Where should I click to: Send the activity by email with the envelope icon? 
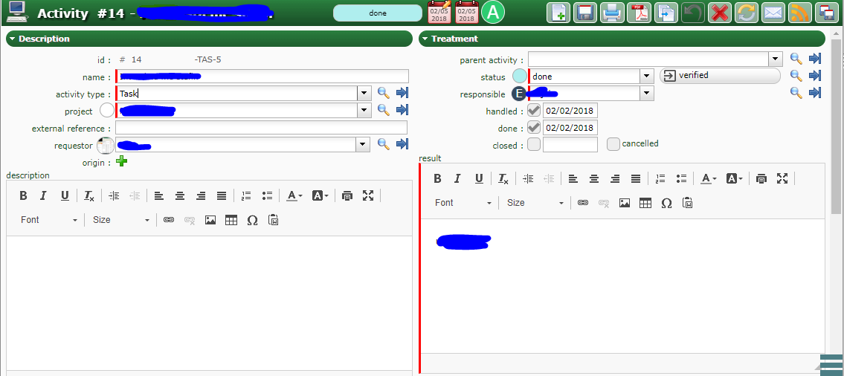[x=773, y=13]
